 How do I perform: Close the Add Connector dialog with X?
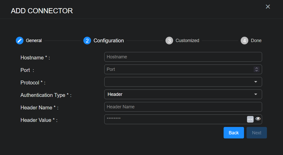[268, 7]
